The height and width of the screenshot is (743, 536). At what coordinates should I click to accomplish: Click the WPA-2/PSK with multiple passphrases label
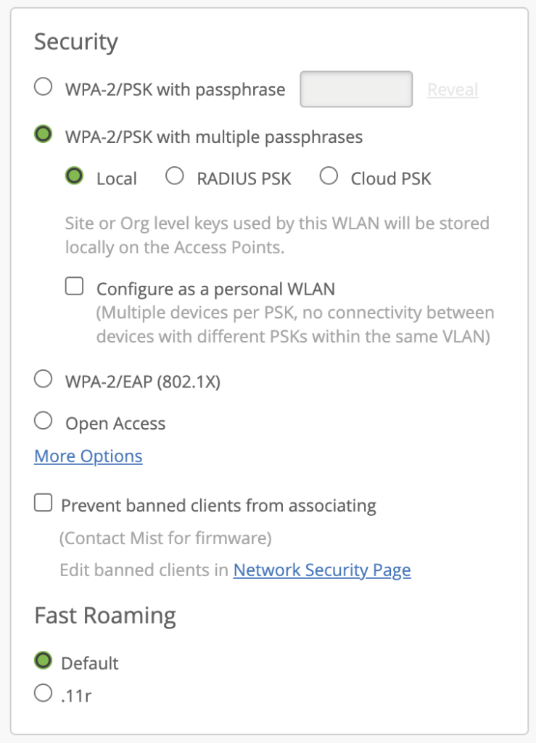point(214,136)
